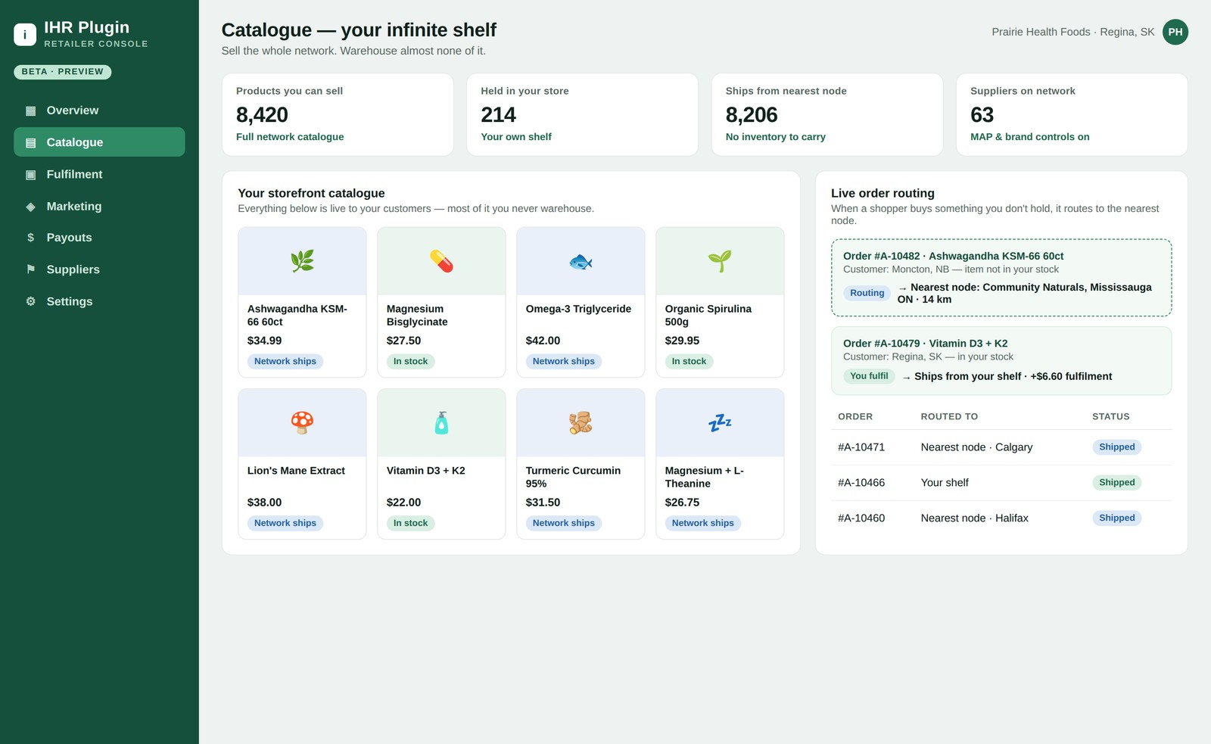Click the Overview sidebar icon
1211x744 pixels.
31,111
